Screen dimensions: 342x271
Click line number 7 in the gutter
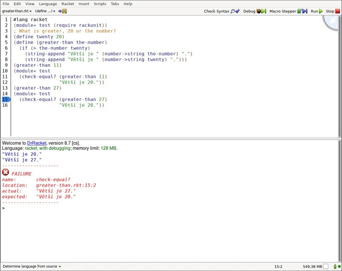pos(6,54)
